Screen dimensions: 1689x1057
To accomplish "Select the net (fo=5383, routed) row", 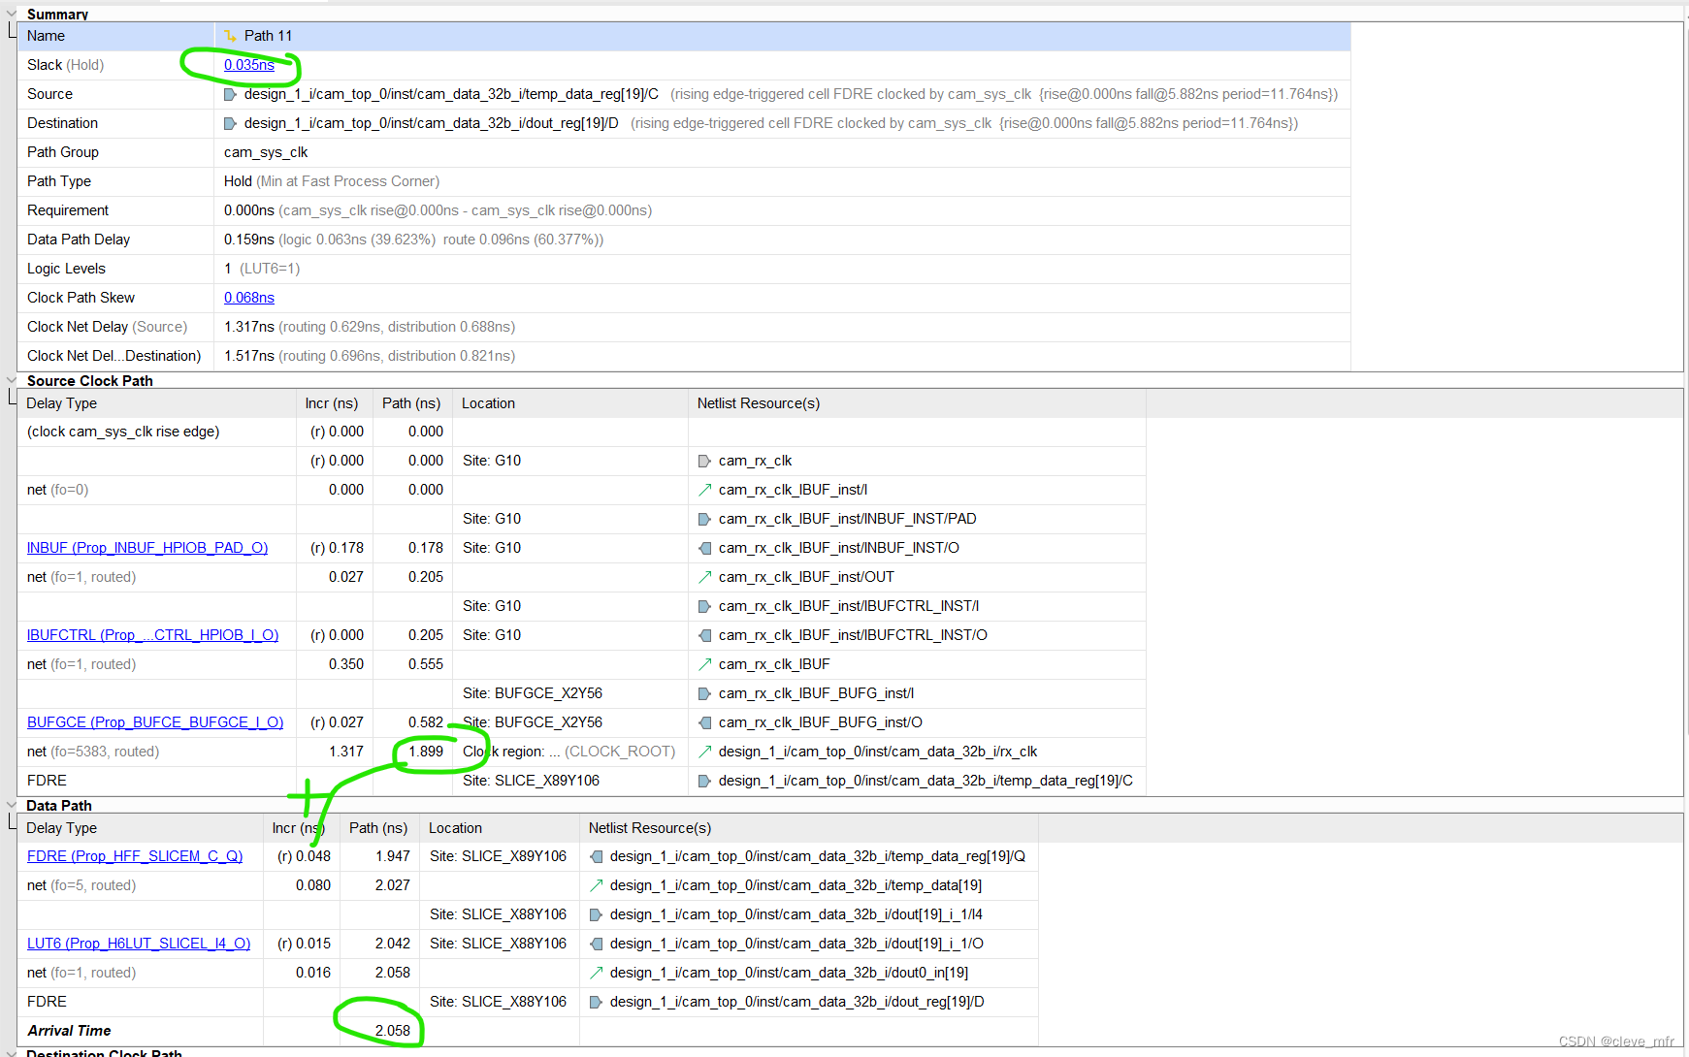I will click(581, 752).
